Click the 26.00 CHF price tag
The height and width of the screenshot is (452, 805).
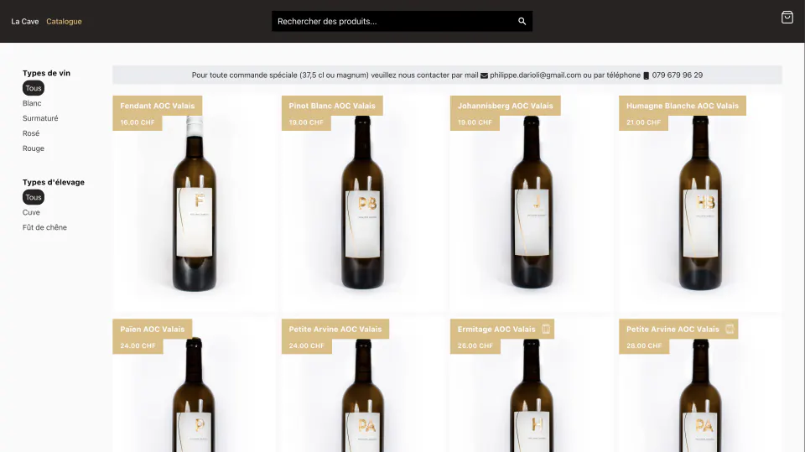tap(475, 345)
